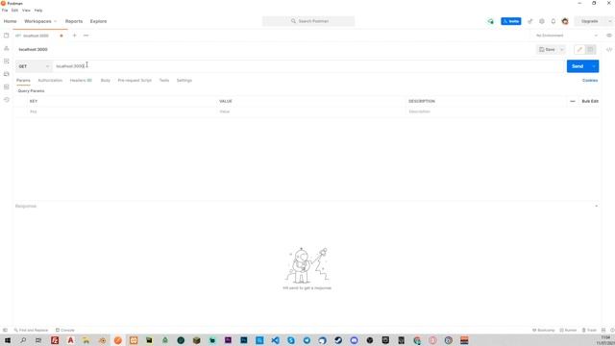
Task: Open Visual Studio Code from taskbar
Action: point(276,340)
